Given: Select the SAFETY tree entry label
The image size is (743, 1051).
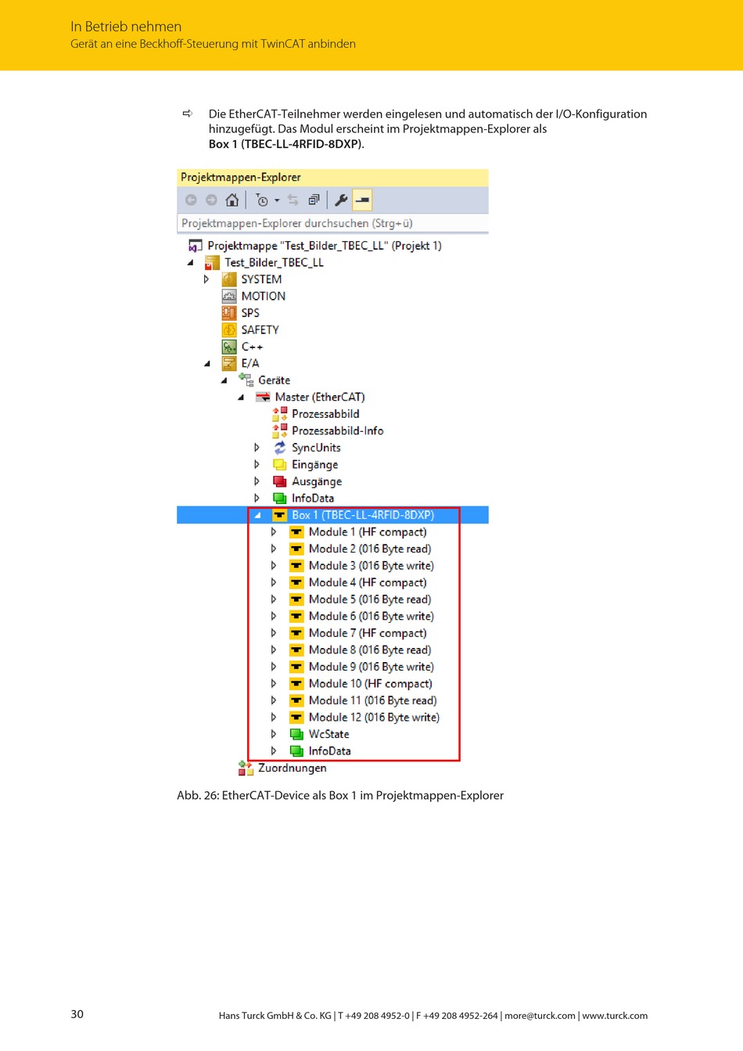Looking at the screenshot, I should pyautogui.click(x=260, y=330).
